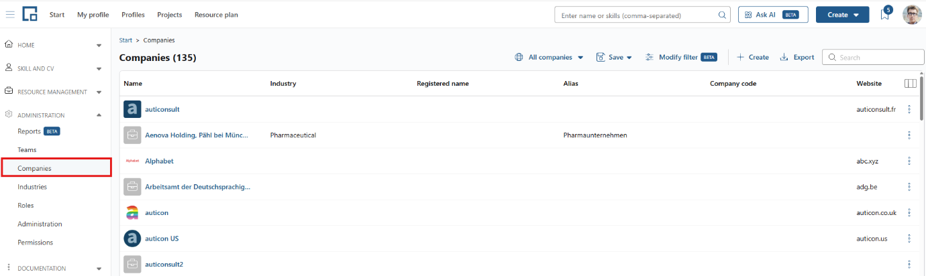This screenshot has width=926, height=276.
Task: Sort by the Industry column header
Action: (283, 84)
